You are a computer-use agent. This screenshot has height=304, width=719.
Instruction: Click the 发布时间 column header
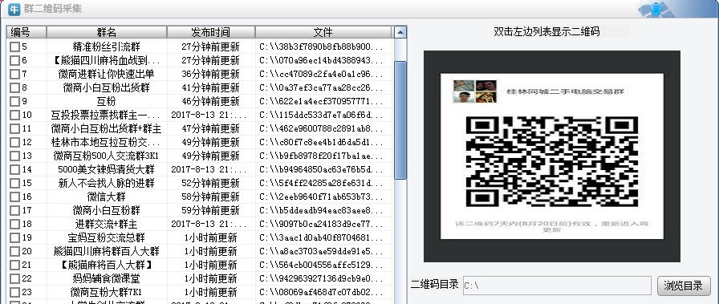click(211, 32)
